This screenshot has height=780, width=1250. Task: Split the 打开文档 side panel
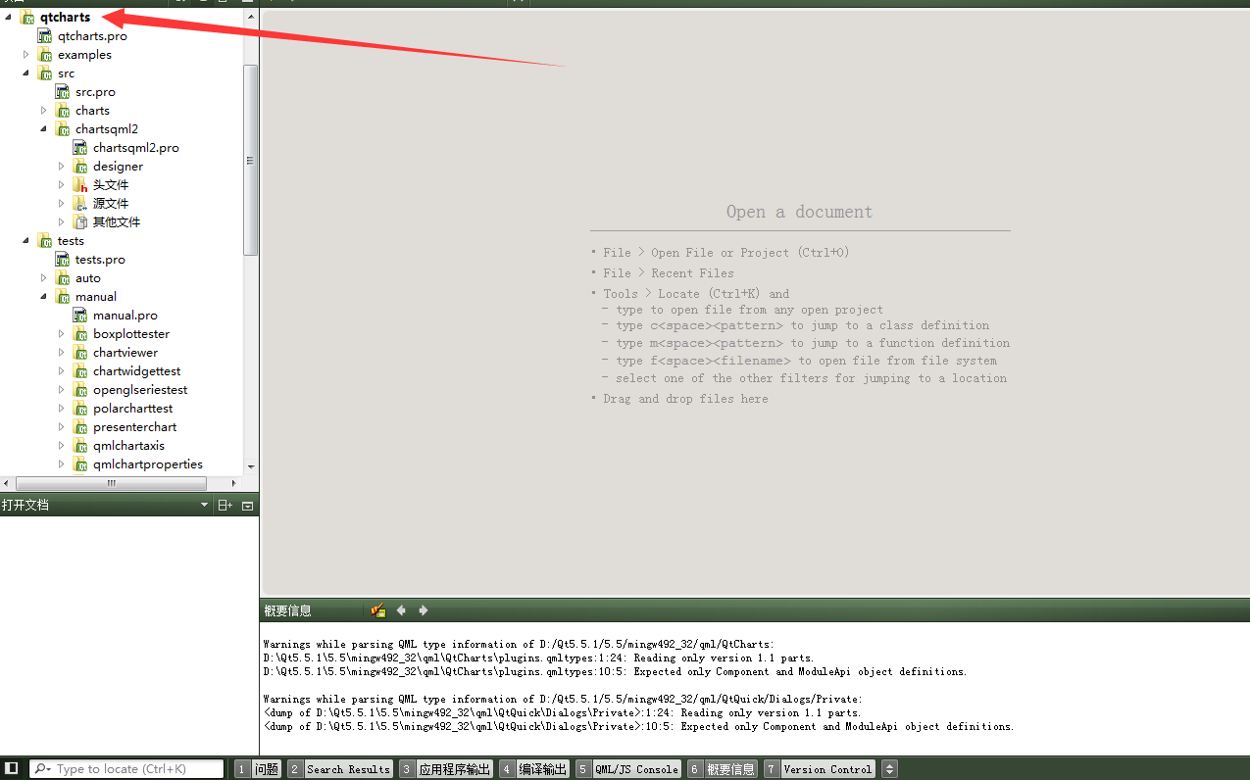click(225, 506)
